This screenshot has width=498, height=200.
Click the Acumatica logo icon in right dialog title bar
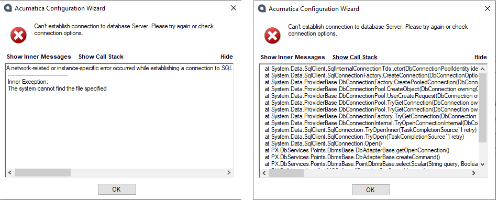(x=262, y=8)
